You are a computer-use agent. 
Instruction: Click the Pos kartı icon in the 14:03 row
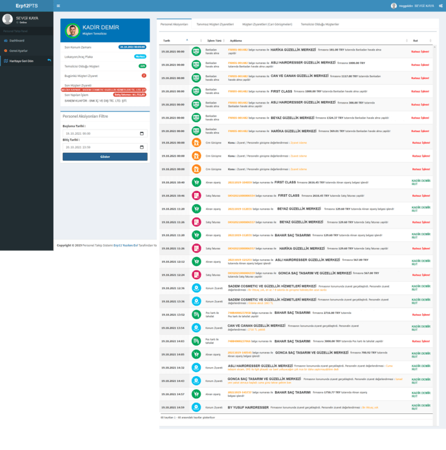coord(196,341)
